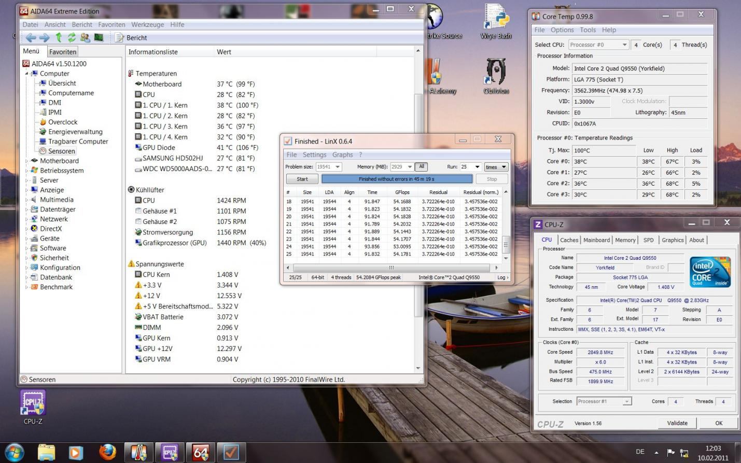Open the Windows Start orb

tap(14, 452)
